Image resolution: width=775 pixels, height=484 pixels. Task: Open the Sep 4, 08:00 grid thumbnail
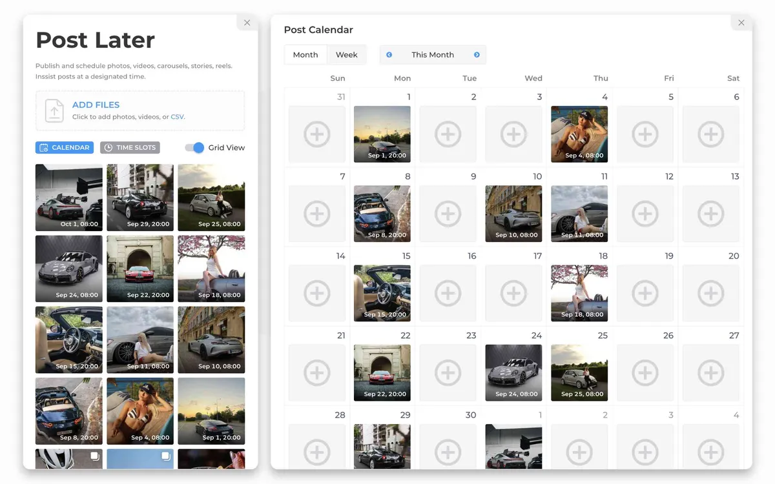(x=140, y=411)
